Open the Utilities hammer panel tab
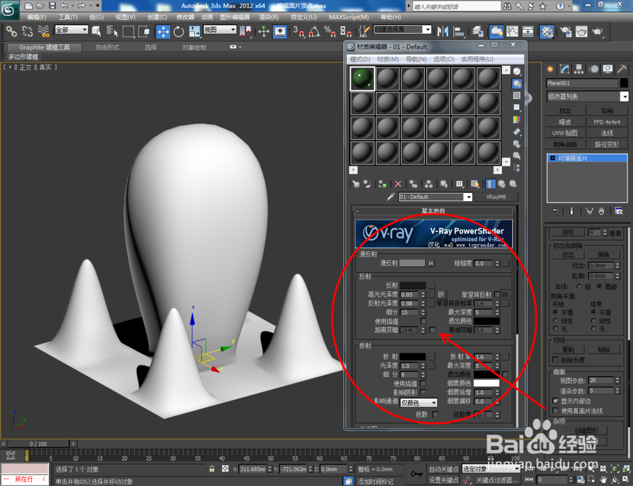This screenshot has height=486, width=633. point(622,69)
